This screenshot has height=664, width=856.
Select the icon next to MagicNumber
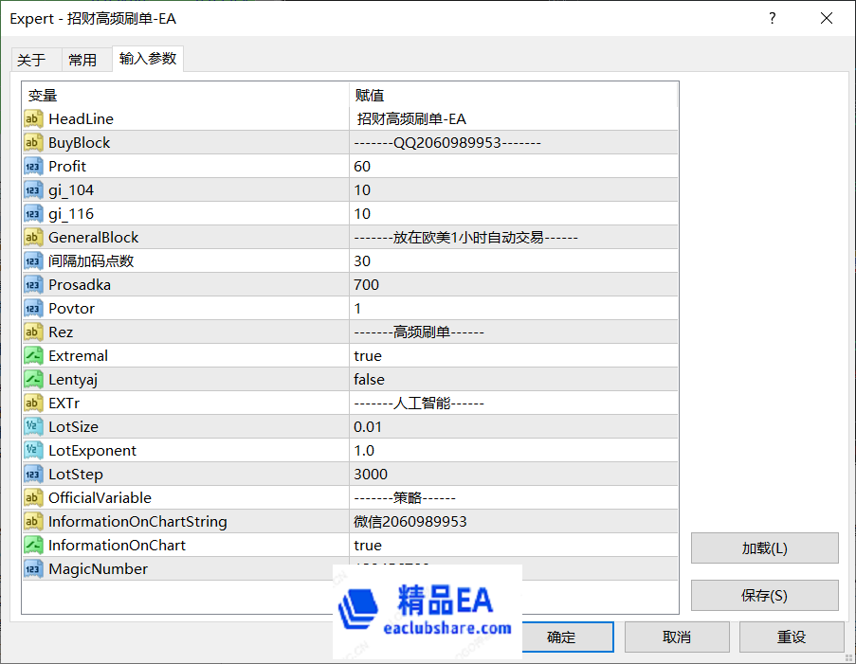tap(33, 569)
